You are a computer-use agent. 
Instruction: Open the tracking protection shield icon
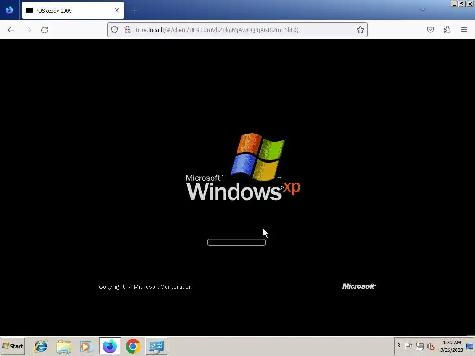(115, 30)
